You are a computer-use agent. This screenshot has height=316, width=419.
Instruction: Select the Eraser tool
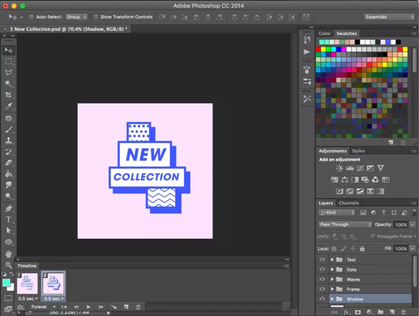click(x=8, y=162)
